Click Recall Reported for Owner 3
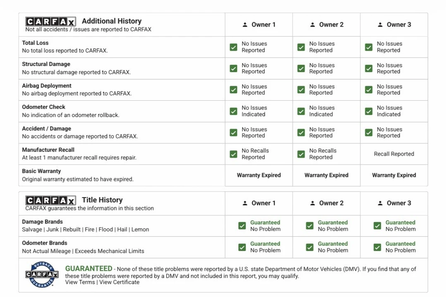The width and height of the screenshot is (446, 297). click(394, 154)
